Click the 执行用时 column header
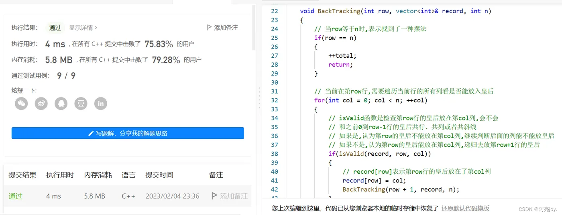The height and width of the screenshot is (215, 562). click(60, 175)
